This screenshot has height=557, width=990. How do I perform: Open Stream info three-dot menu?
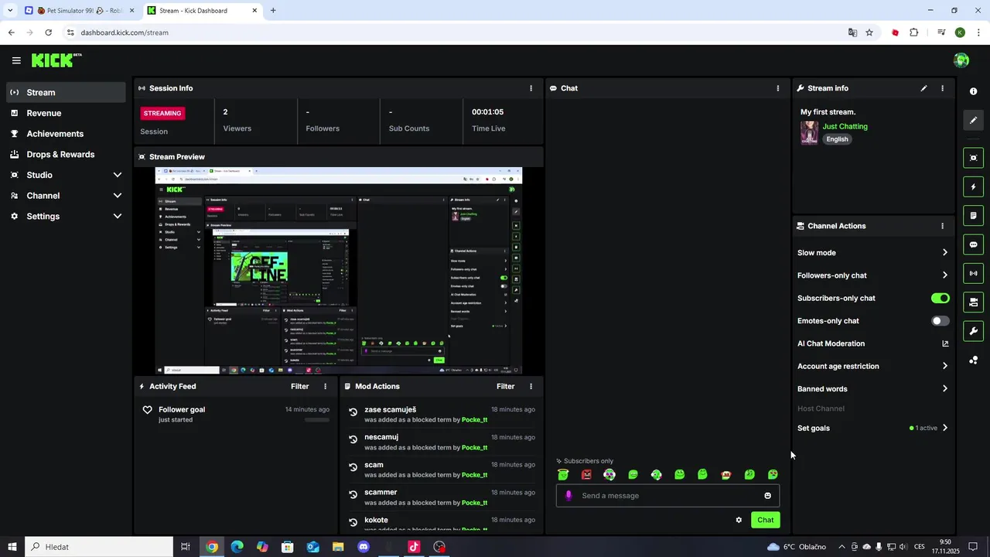click(x=942, y=88)
